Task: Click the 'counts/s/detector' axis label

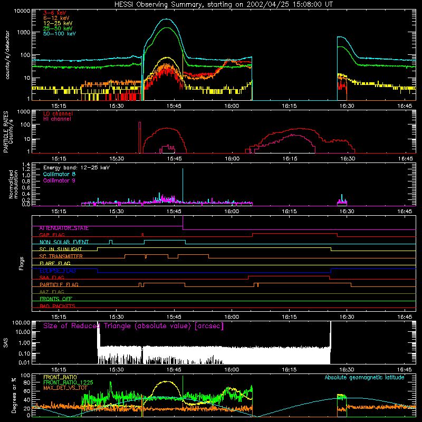Action: pyautogui.click(x=7, y=55)
